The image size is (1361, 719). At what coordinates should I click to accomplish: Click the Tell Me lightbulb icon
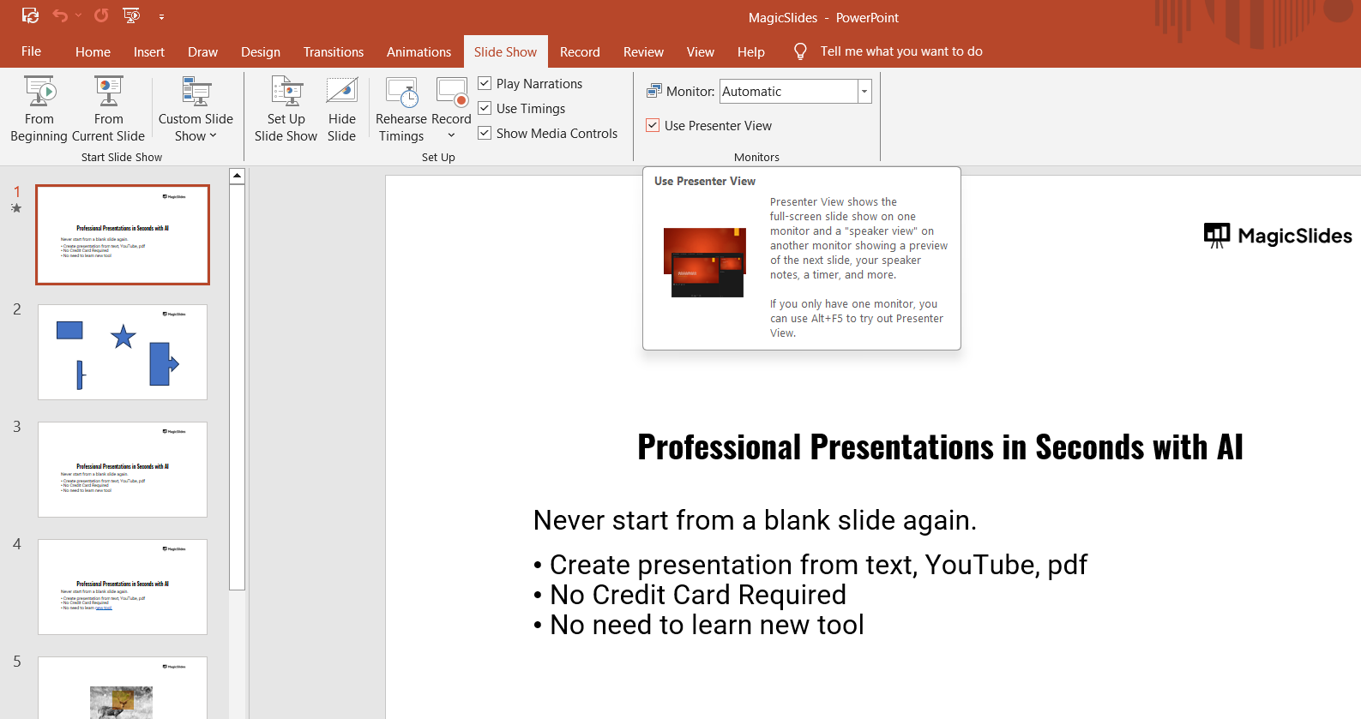coord(800,51)
